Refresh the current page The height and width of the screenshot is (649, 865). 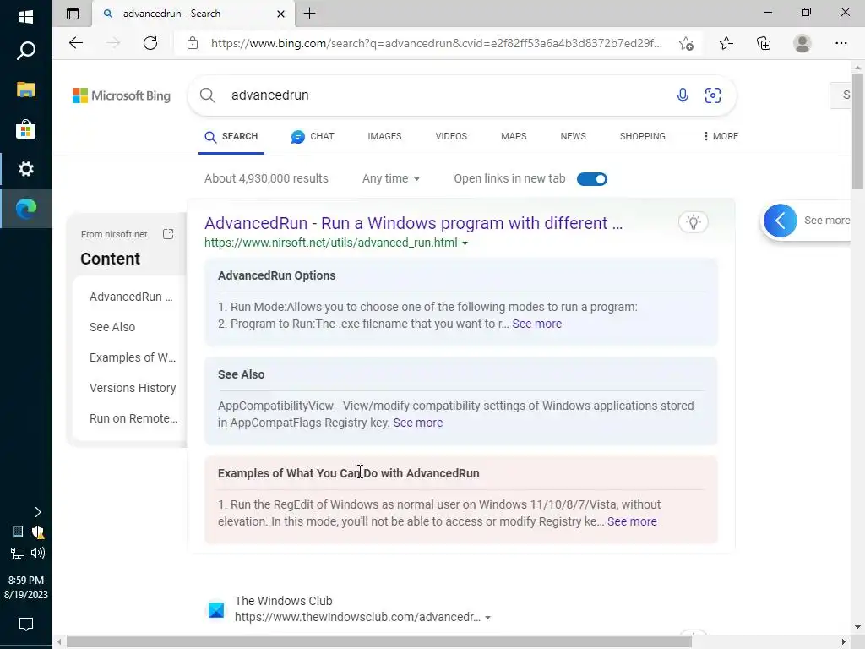[150, 43]
